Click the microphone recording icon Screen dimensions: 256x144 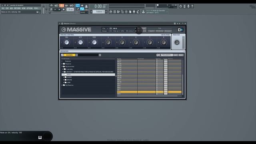coord(188,6)
